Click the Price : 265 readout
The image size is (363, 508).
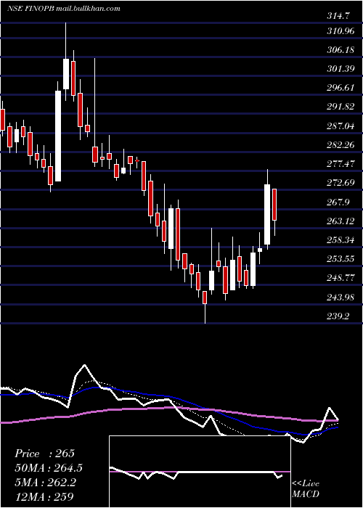pyautogui.click(x=45, y=454)
